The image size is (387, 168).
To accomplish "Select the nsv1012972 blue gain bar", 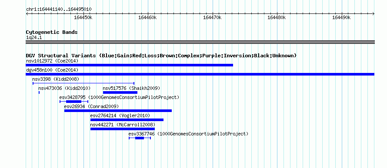I will tap(129, 65).
